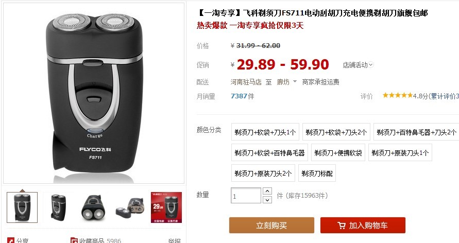Viewport: 459px width, 243px height.
Task: Click the 立刻购买 buy now button
Action: click(x=271, y=225)
